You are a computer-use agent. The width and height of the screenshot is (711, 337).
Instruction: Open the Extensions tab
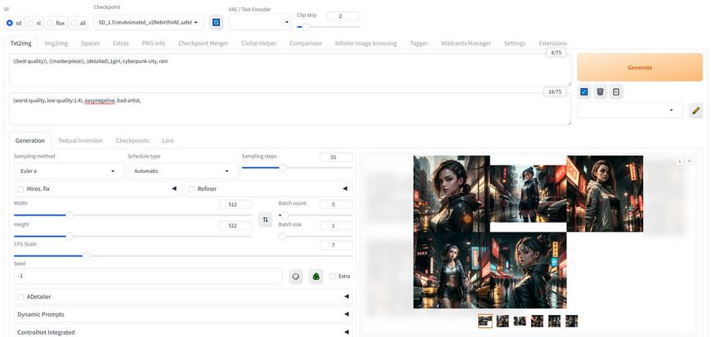552,43
